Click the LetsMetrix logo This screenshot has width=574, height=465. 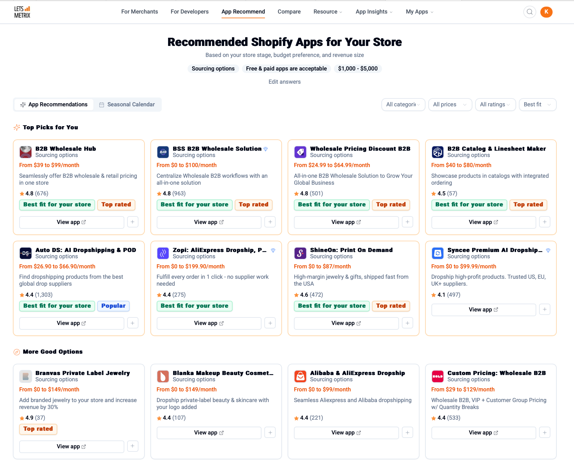pyautogui.click(x=22, y=12)
